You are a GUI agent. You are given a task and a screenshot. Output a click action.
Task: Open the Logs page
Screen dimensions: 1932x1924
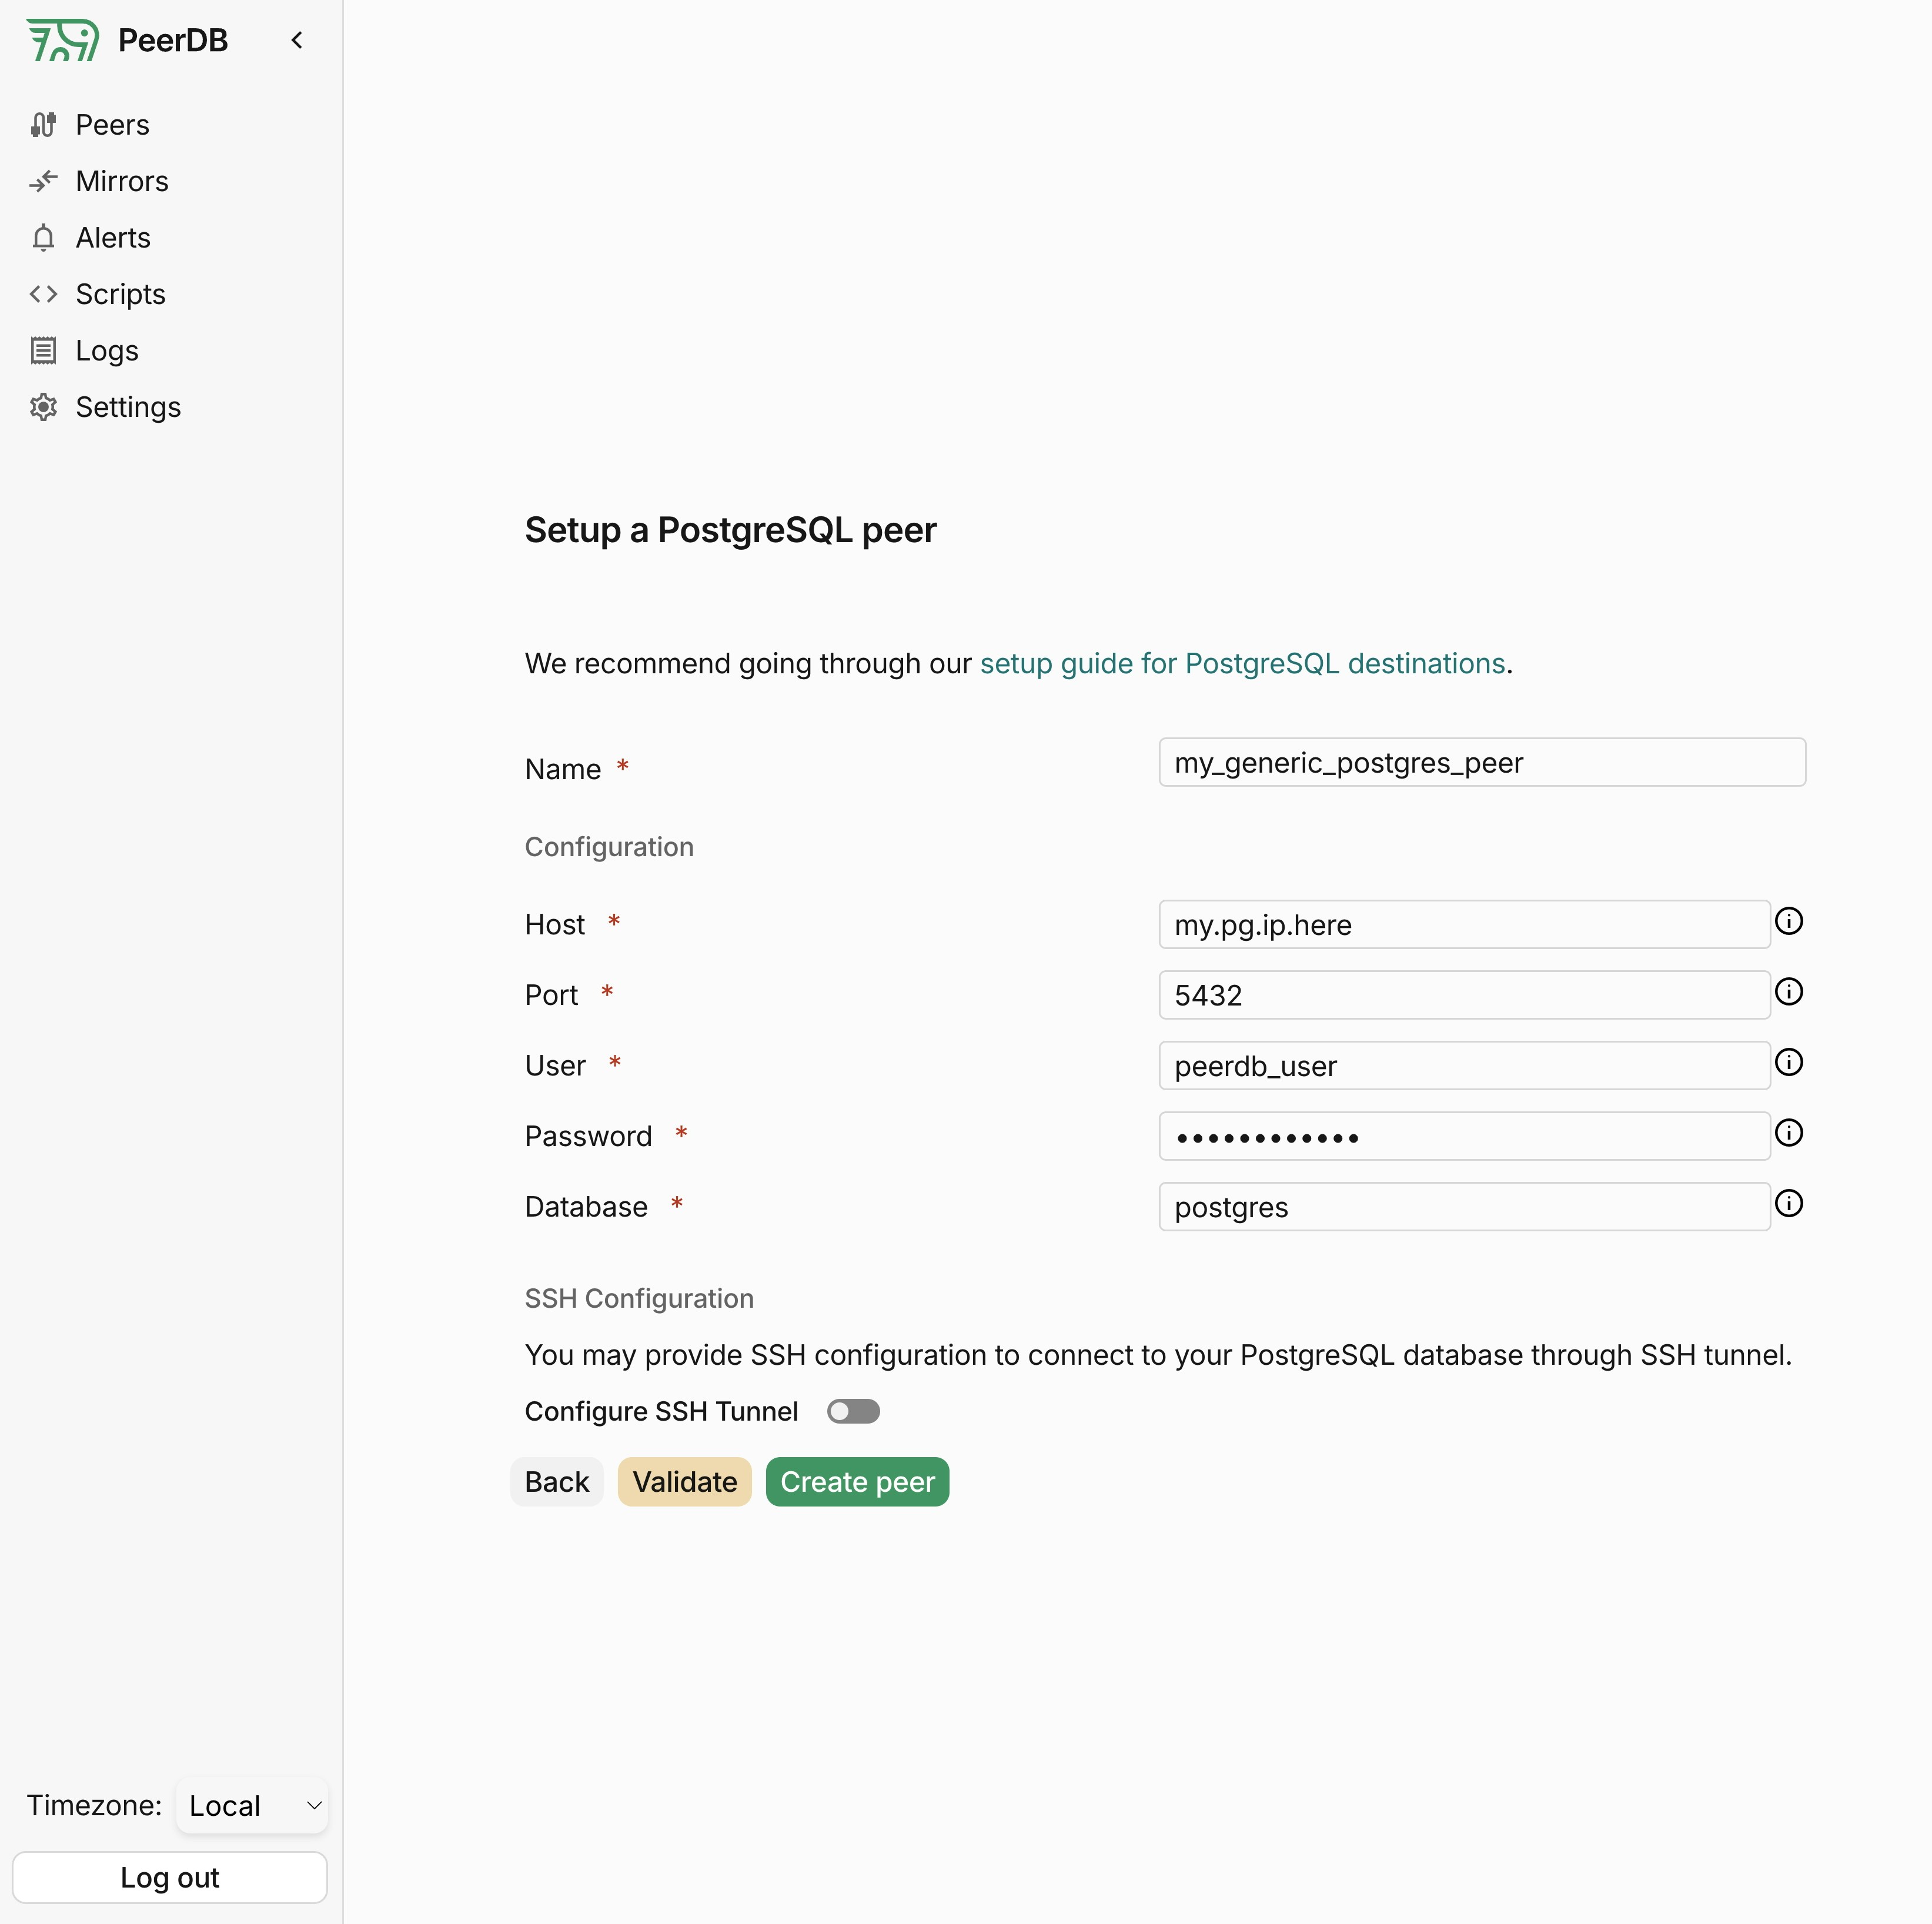[x=106, y=351]
